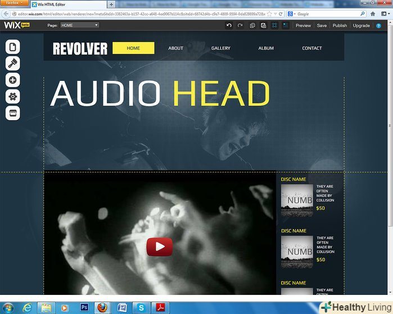393x314 pixels.
Task: Open Windows Media Player from taskbar
Action: (x=64, y=308)
